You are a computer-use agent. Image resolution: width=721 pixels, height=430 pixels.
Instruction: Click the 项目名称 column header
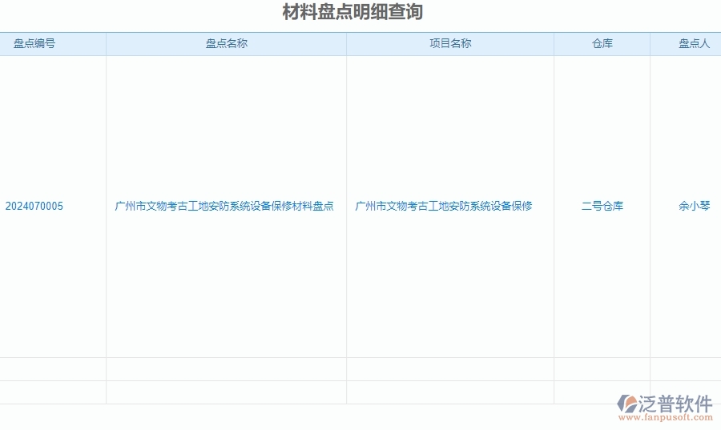pyautogui.click(x=450, y=44)
